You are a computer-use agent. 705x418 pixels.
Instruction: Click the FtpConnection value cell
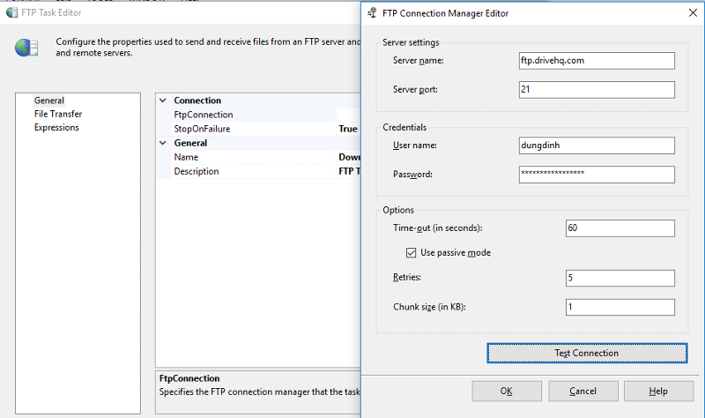[x=349, y=115]
